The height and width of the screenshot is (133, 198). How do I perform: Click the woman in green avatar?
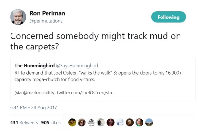pyautogui.click(x=140, y=122)
